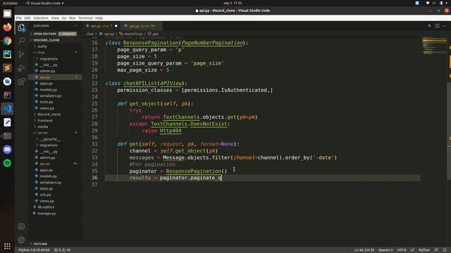The width and height of the screenshot is (451, 253).
Task: Switch to the api.py server tab
Action: pyautogui.click(x=141, y=26)
